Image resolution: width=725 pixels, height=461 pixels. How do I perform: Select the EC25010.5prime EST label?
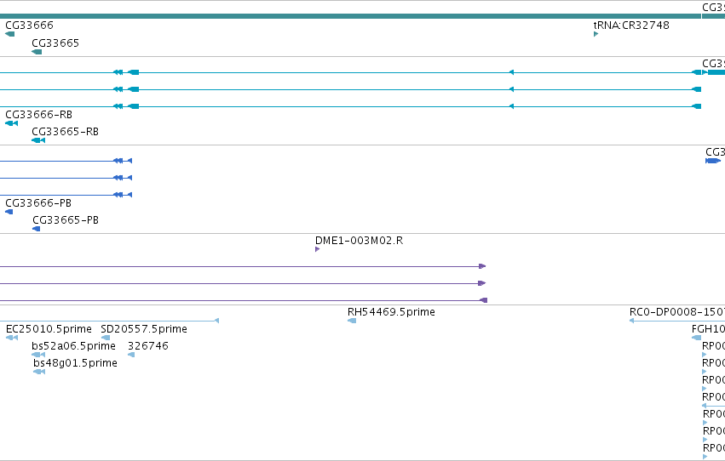click(x=49, y=329)
